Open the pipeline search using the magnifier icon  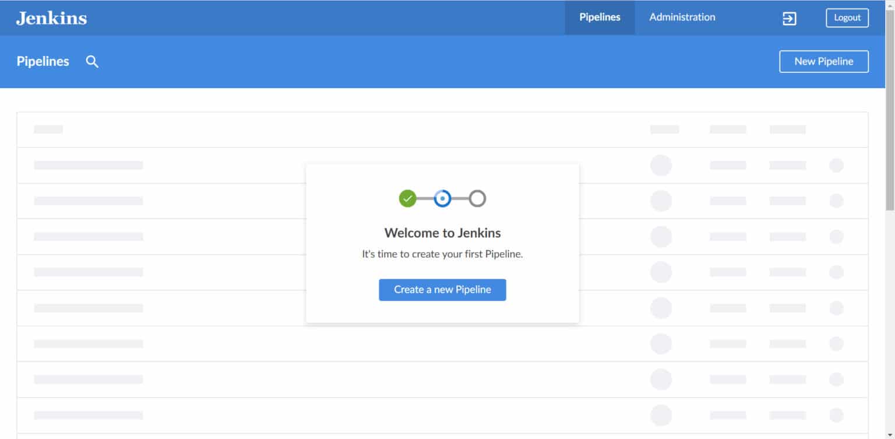pyautogui.click(x=91, y=61)
